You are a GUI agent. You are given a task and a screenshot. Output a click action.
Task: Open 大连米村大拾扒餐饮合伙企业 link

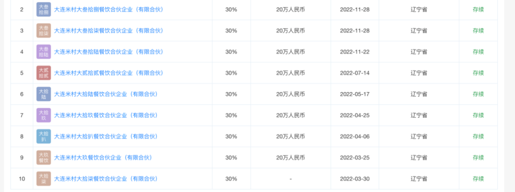(x=106, y=136)
